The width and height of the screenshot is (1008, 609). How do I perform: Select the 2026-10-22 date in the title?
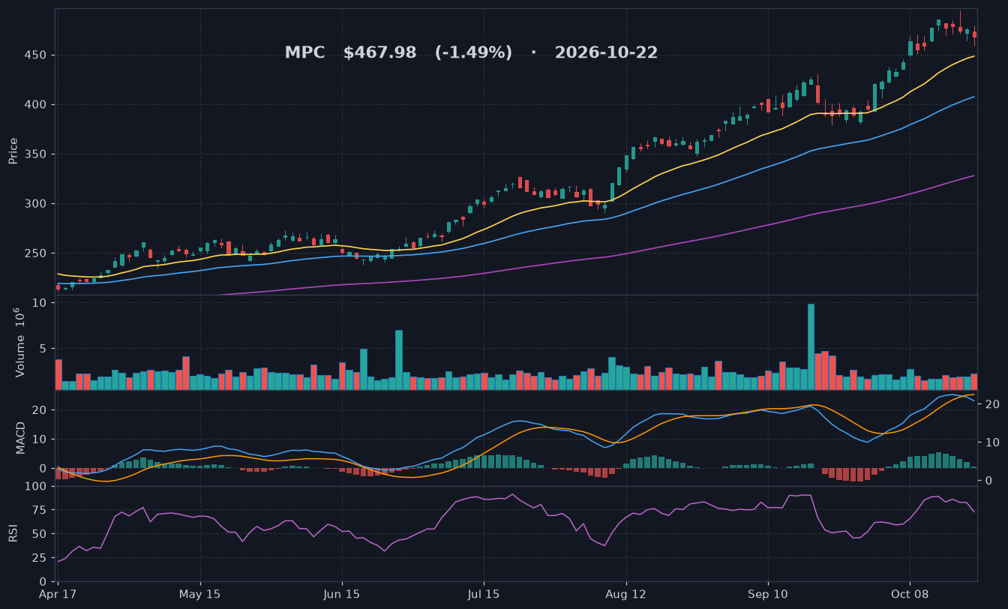pos(606,53)
